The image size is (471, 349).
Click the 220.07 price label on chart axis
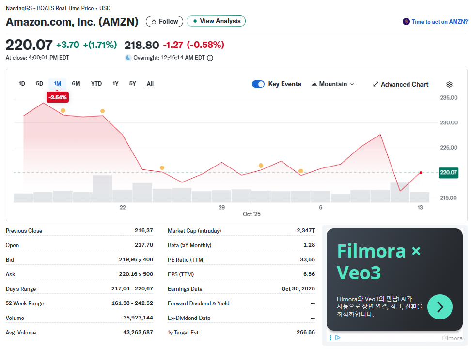449,172
